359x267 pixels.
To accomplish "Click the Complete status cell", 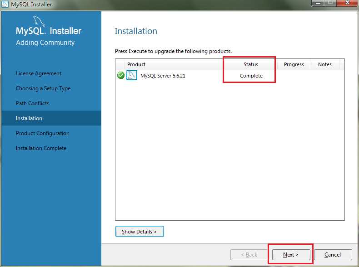I will coord(251,76).
